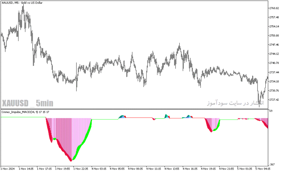This screenshot has height=172, width=283.
Task: Click the indicator scale value -367
Action: (x=272, y=165)
